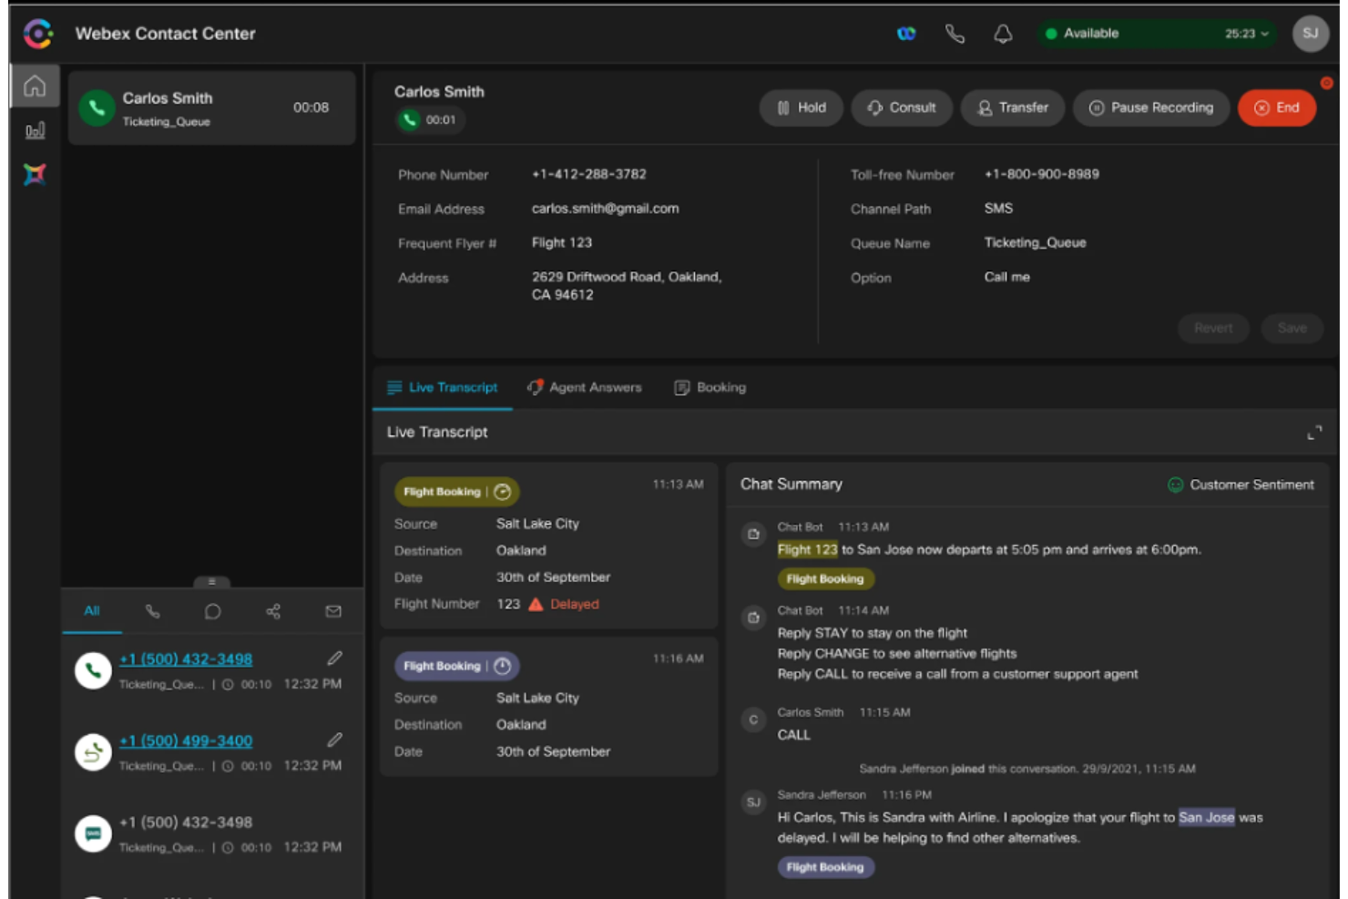1348x899 pixels.
Task: Switch to the Agent Answers tab
Action: 594,387
